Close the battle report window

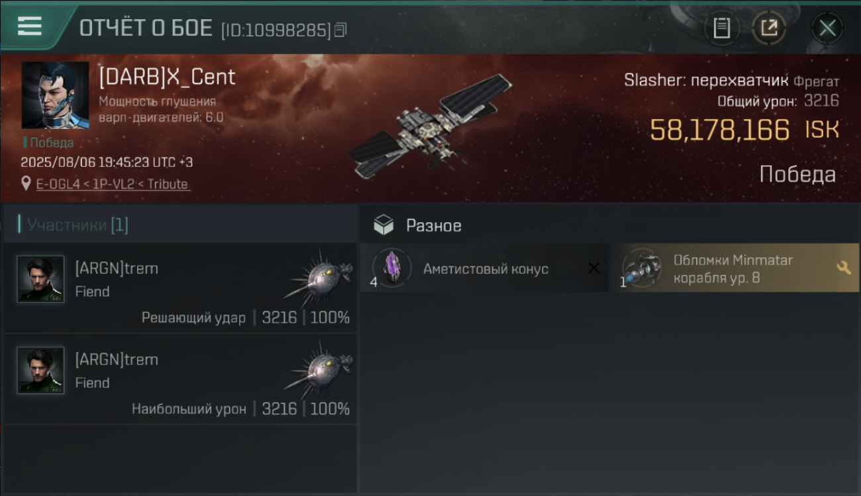pyautogui.click(x=827, y=28)
